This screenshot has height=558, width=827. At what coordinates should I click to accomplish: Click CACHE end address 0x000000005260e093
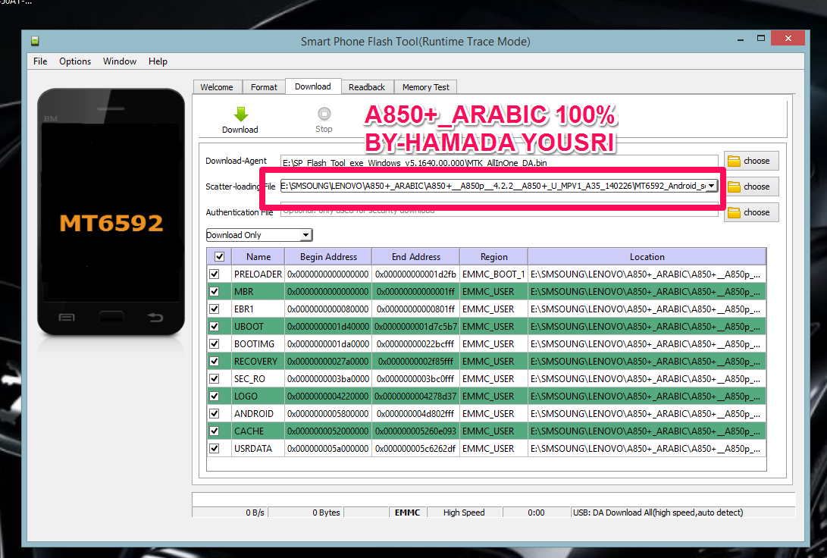point(415,431)
